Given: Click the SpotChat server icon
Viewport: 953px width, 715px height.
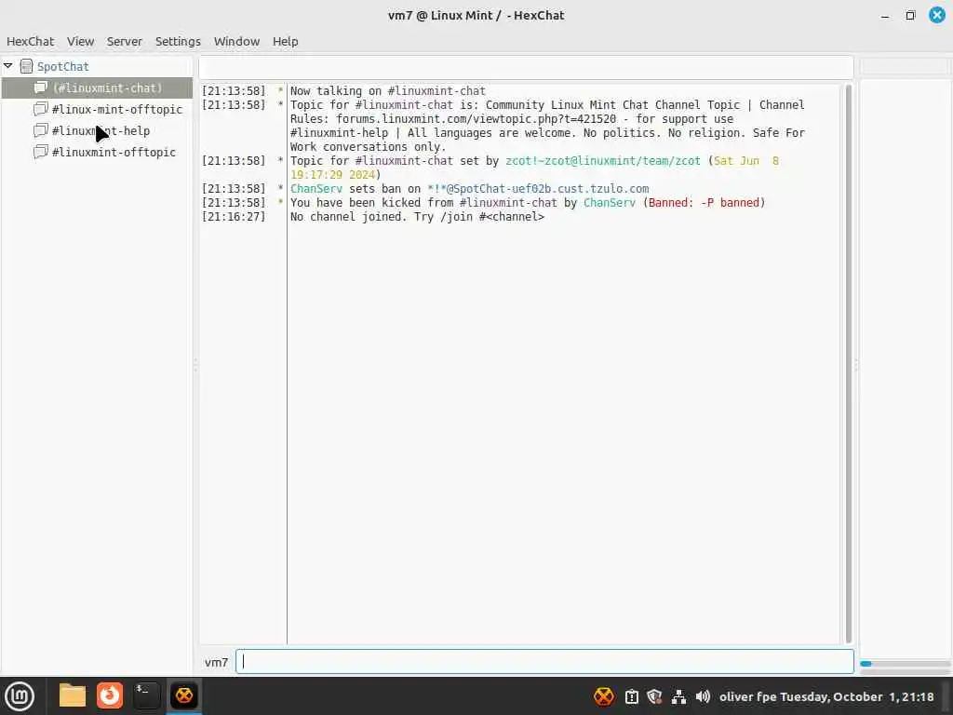Looking at the screenshot, I should click(x=26, y=66).
